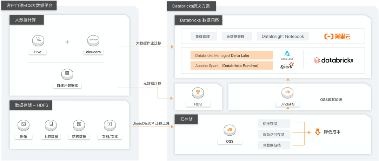
Task: Click Databricks Managed Delta Lake bar
Action: (x=232, y=56)
